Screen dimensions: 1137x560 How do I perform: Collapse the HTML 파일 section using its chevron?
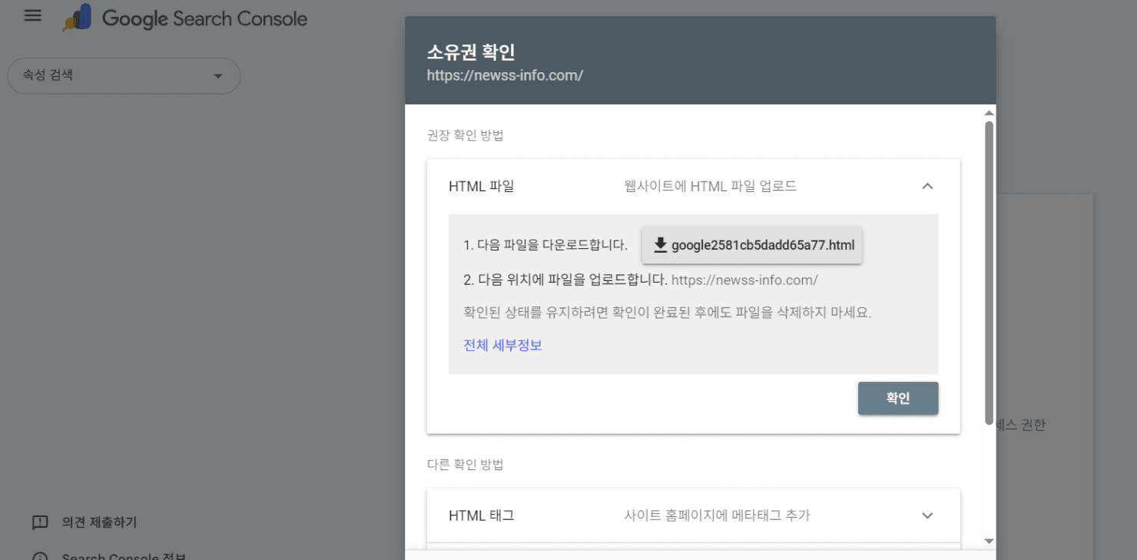tap(927, 186)
